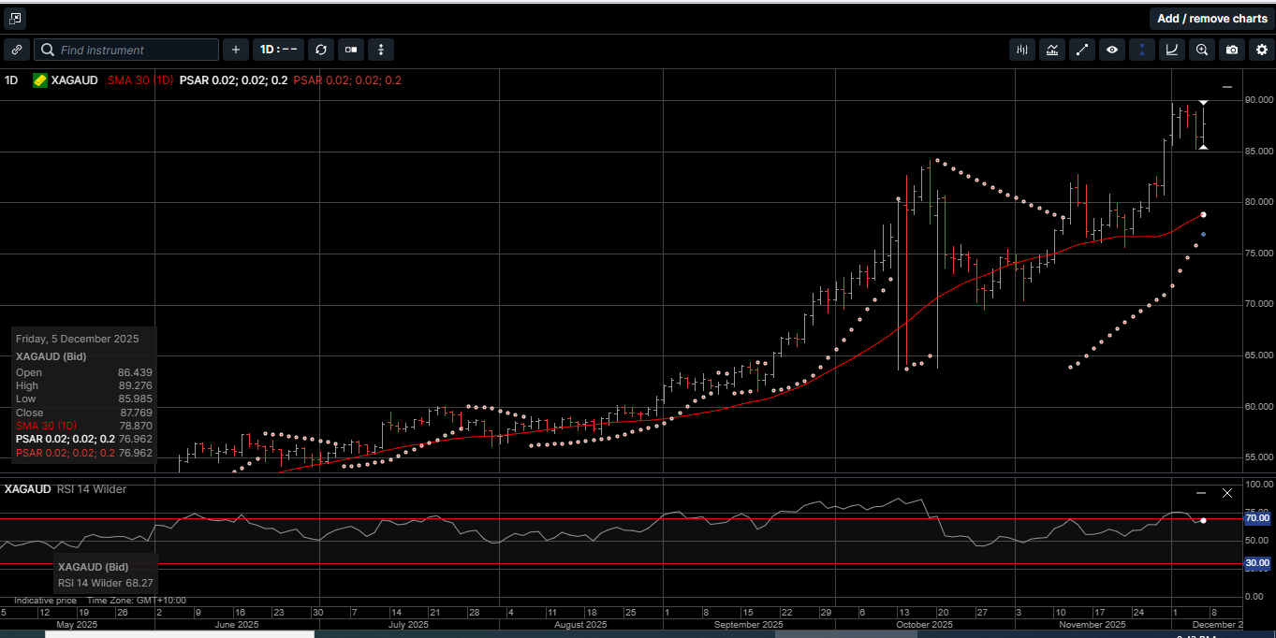Select the area chart style icon
This screenshot has width=1276, height=638.
point(1052,50)
